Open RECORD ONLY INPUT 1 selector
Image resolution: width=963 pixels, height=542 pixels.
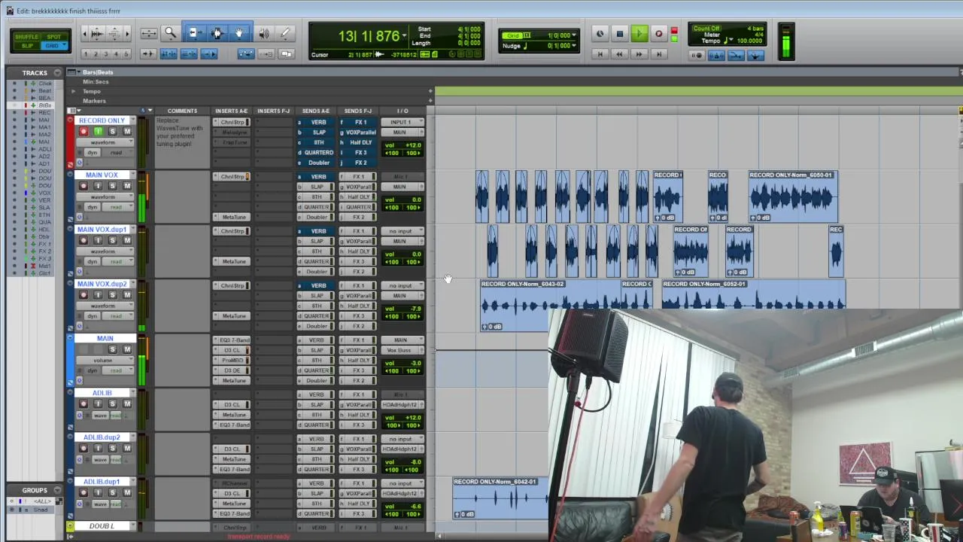coord(401,122)
